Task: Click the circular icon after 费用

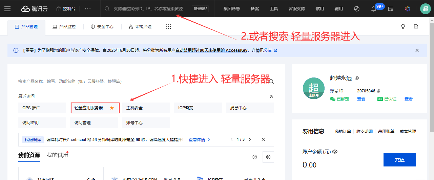Action: (356, 9)
